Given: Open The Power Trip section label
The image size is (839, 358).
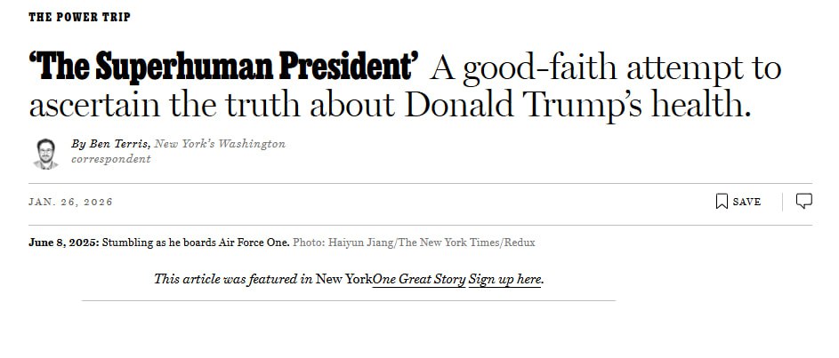Looking at the screenshot, I should [79, 17].
